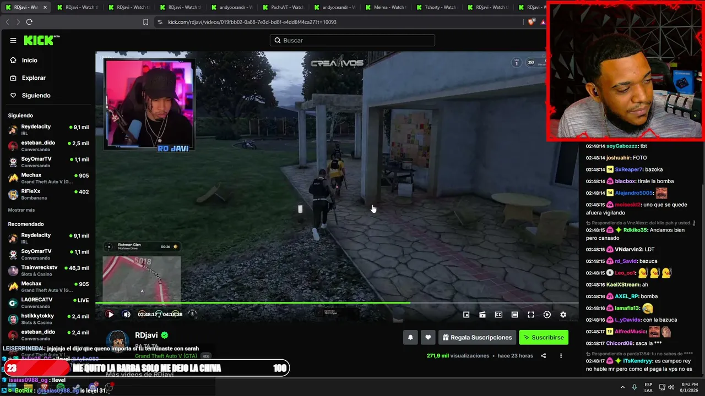Viewport: 705px width, 396px height.
Task: Toggle closed captions on the video
Action: [498, 315]
